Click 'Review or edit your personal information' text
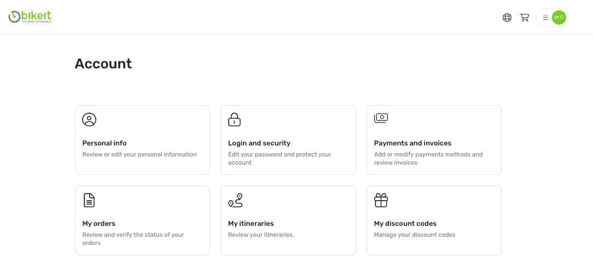Viewport: 593px width, 280px height. point(139,155)
